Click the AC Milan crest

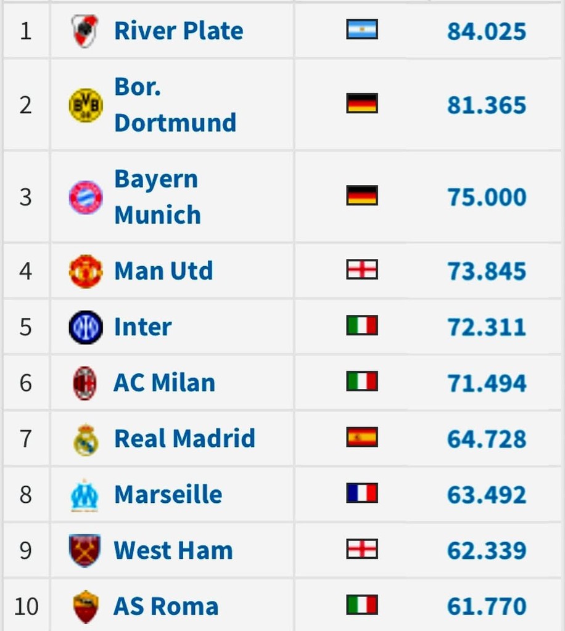click(85, 383)
